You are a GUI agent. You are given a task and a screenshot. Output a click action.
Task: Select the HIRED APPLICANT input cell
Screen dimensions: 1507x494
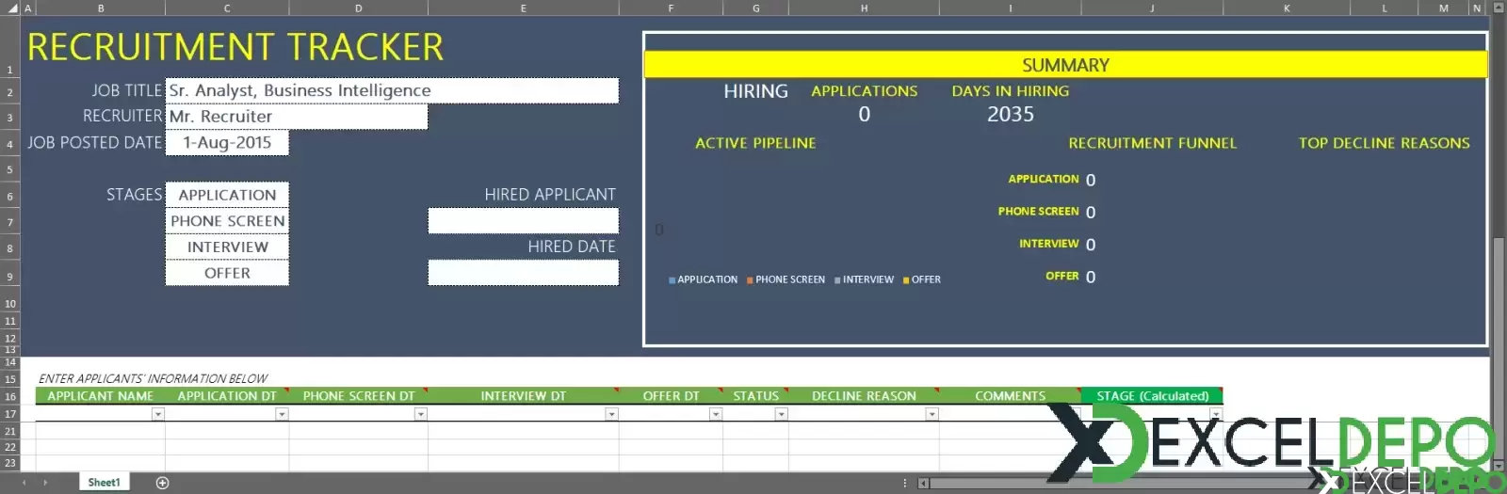point(524,221)
